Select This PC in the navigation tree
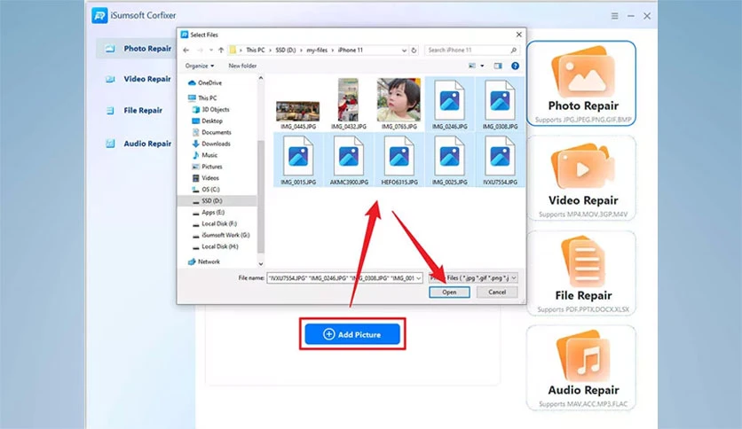The image size is (742, 429). click(202, 97)
